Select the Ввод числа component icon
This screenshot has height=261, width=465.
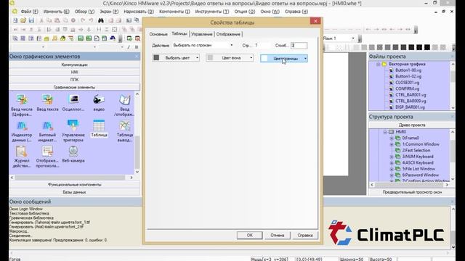tap(22, 100)
